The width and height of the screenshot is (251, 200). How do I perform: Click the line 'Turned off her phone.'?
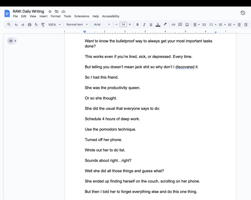pyautogui.click(x=104, y=140)
